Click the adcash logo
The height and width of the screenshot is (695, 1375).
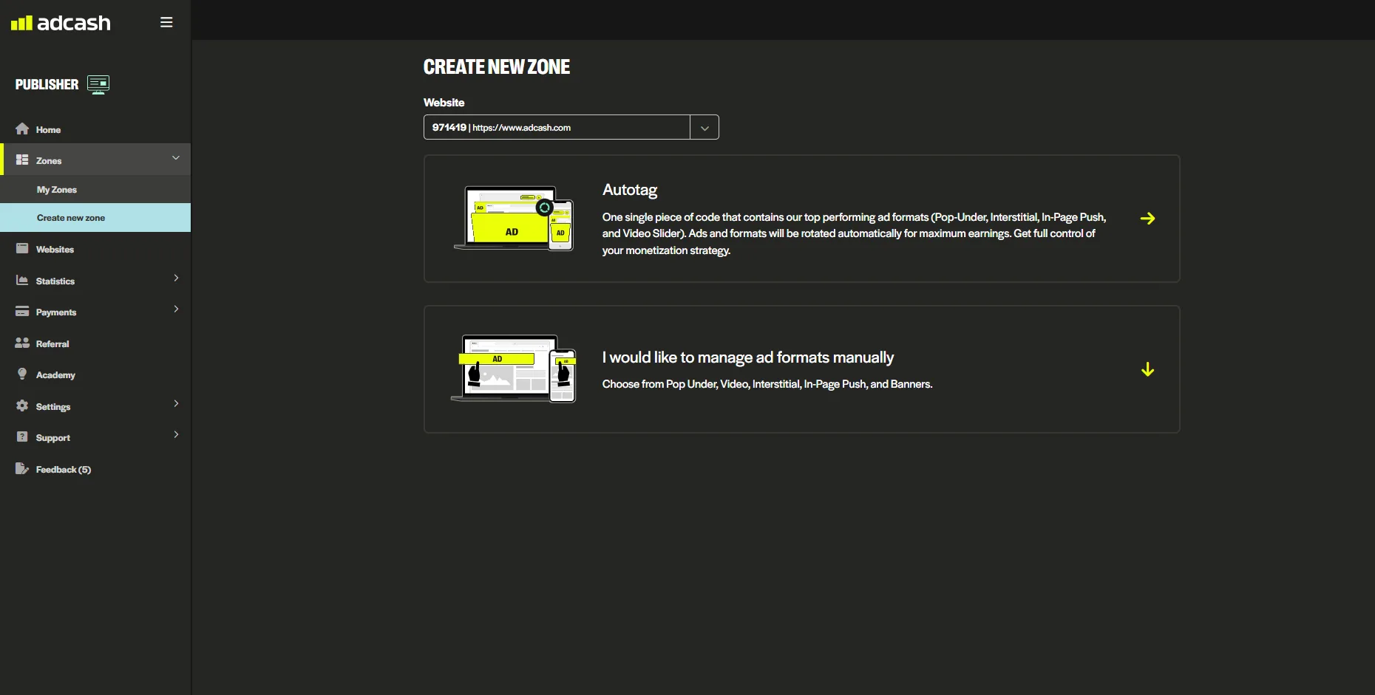tap(61, 23)
